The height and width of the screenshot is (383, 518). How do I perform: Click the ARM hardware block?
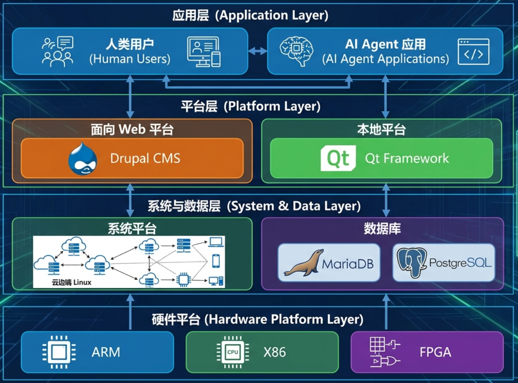click(x=97, y=352)
